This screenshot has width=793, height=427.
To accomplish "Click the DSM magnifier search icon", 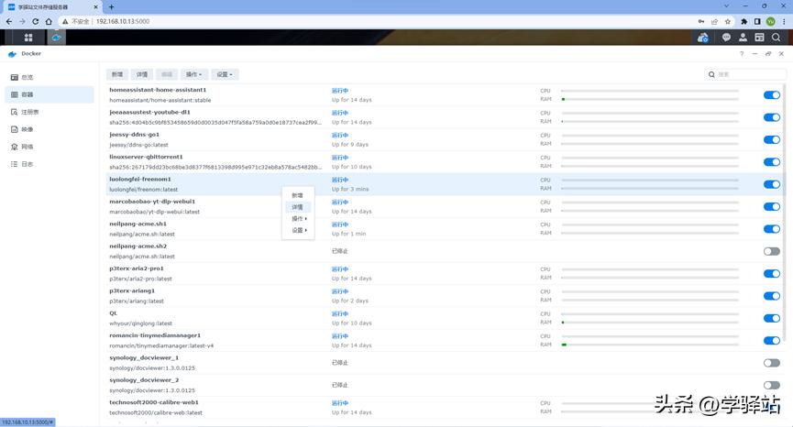I will 776,38.
